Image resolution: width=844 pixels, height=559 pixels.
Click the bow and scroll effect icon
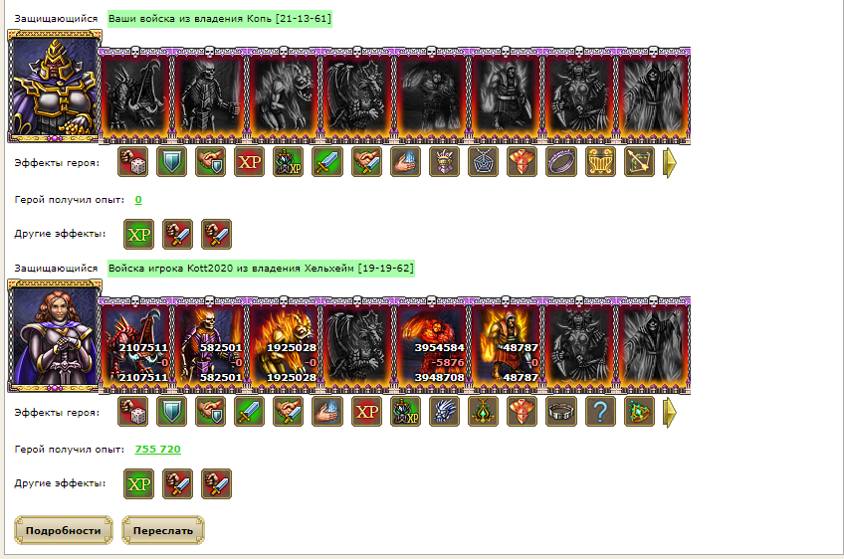coord(639,162)
